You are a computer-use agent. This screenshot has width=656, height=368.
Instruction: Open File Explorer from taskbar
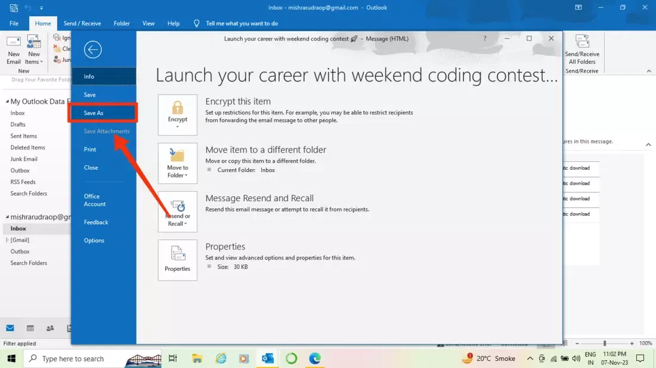[197, 358]
